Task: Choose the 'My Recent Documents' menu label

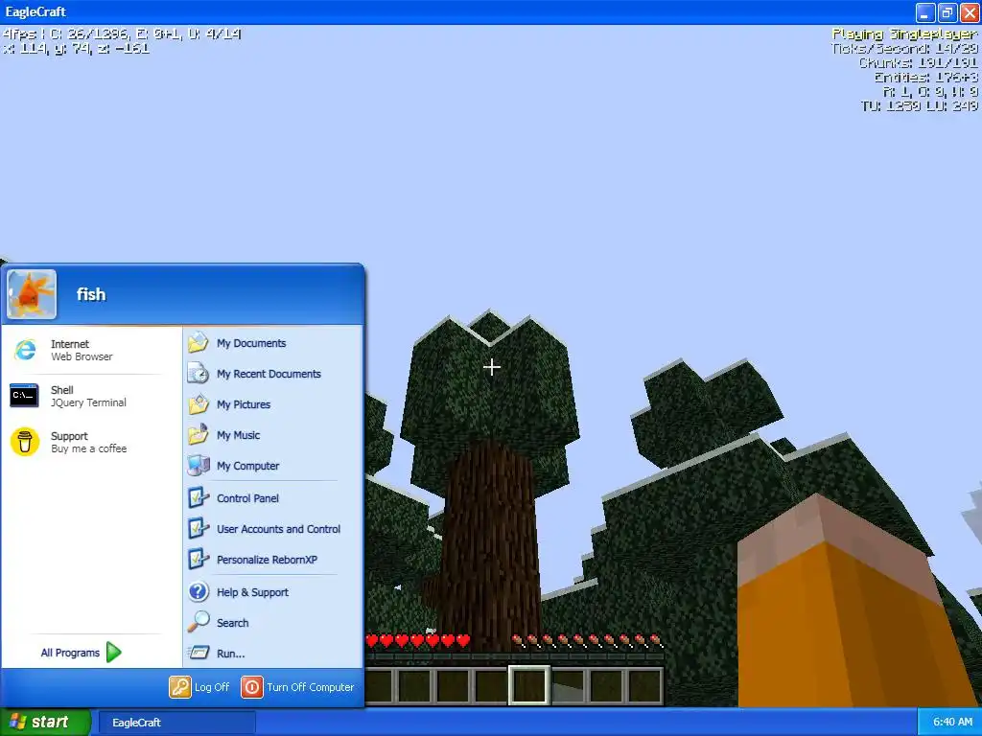Action: coord(269,374)
